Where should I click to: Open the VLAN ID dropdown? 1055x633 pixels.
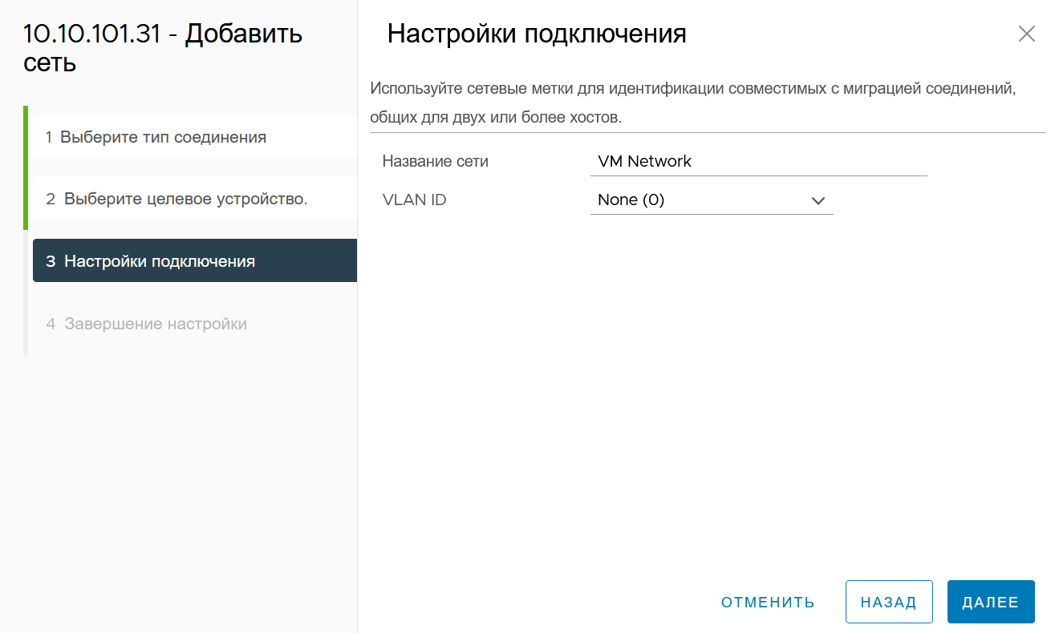click(x=712, y=200)
